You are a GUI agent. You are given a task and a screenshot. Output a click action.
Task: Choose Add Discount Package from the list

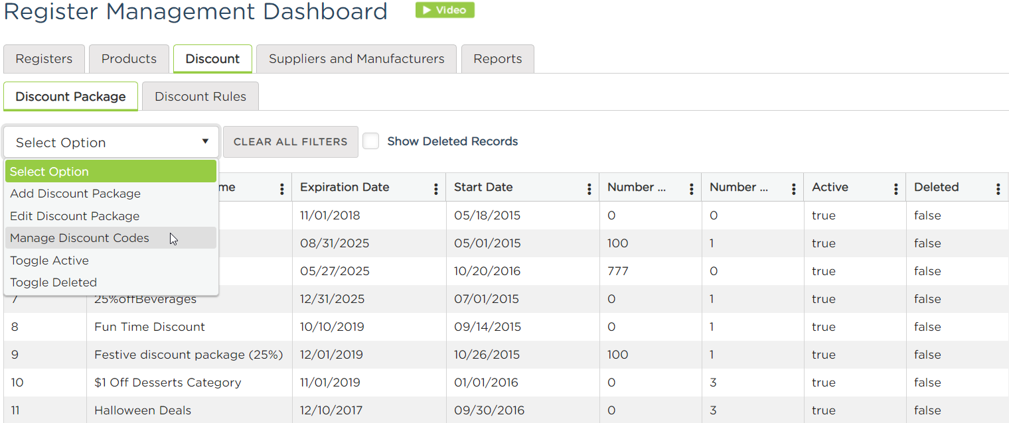pos(111,194)
